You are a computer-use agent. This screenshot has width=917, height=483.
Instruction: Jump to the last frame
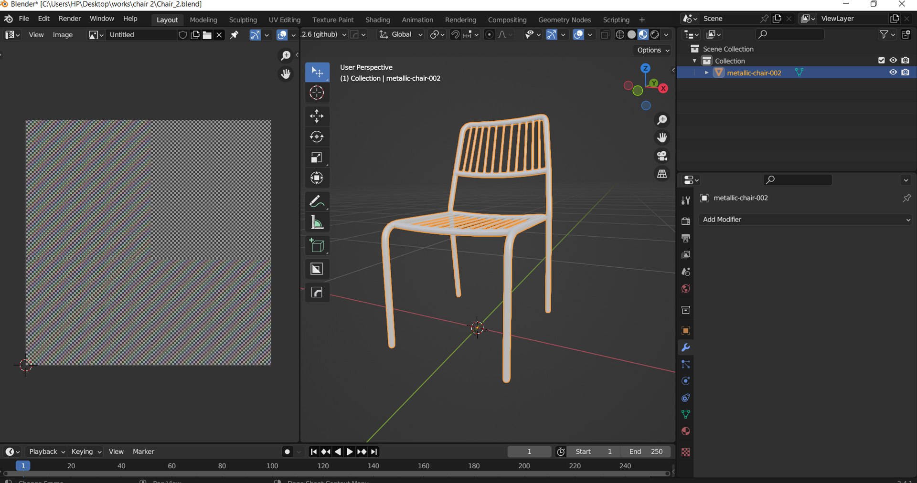(374, 451)
